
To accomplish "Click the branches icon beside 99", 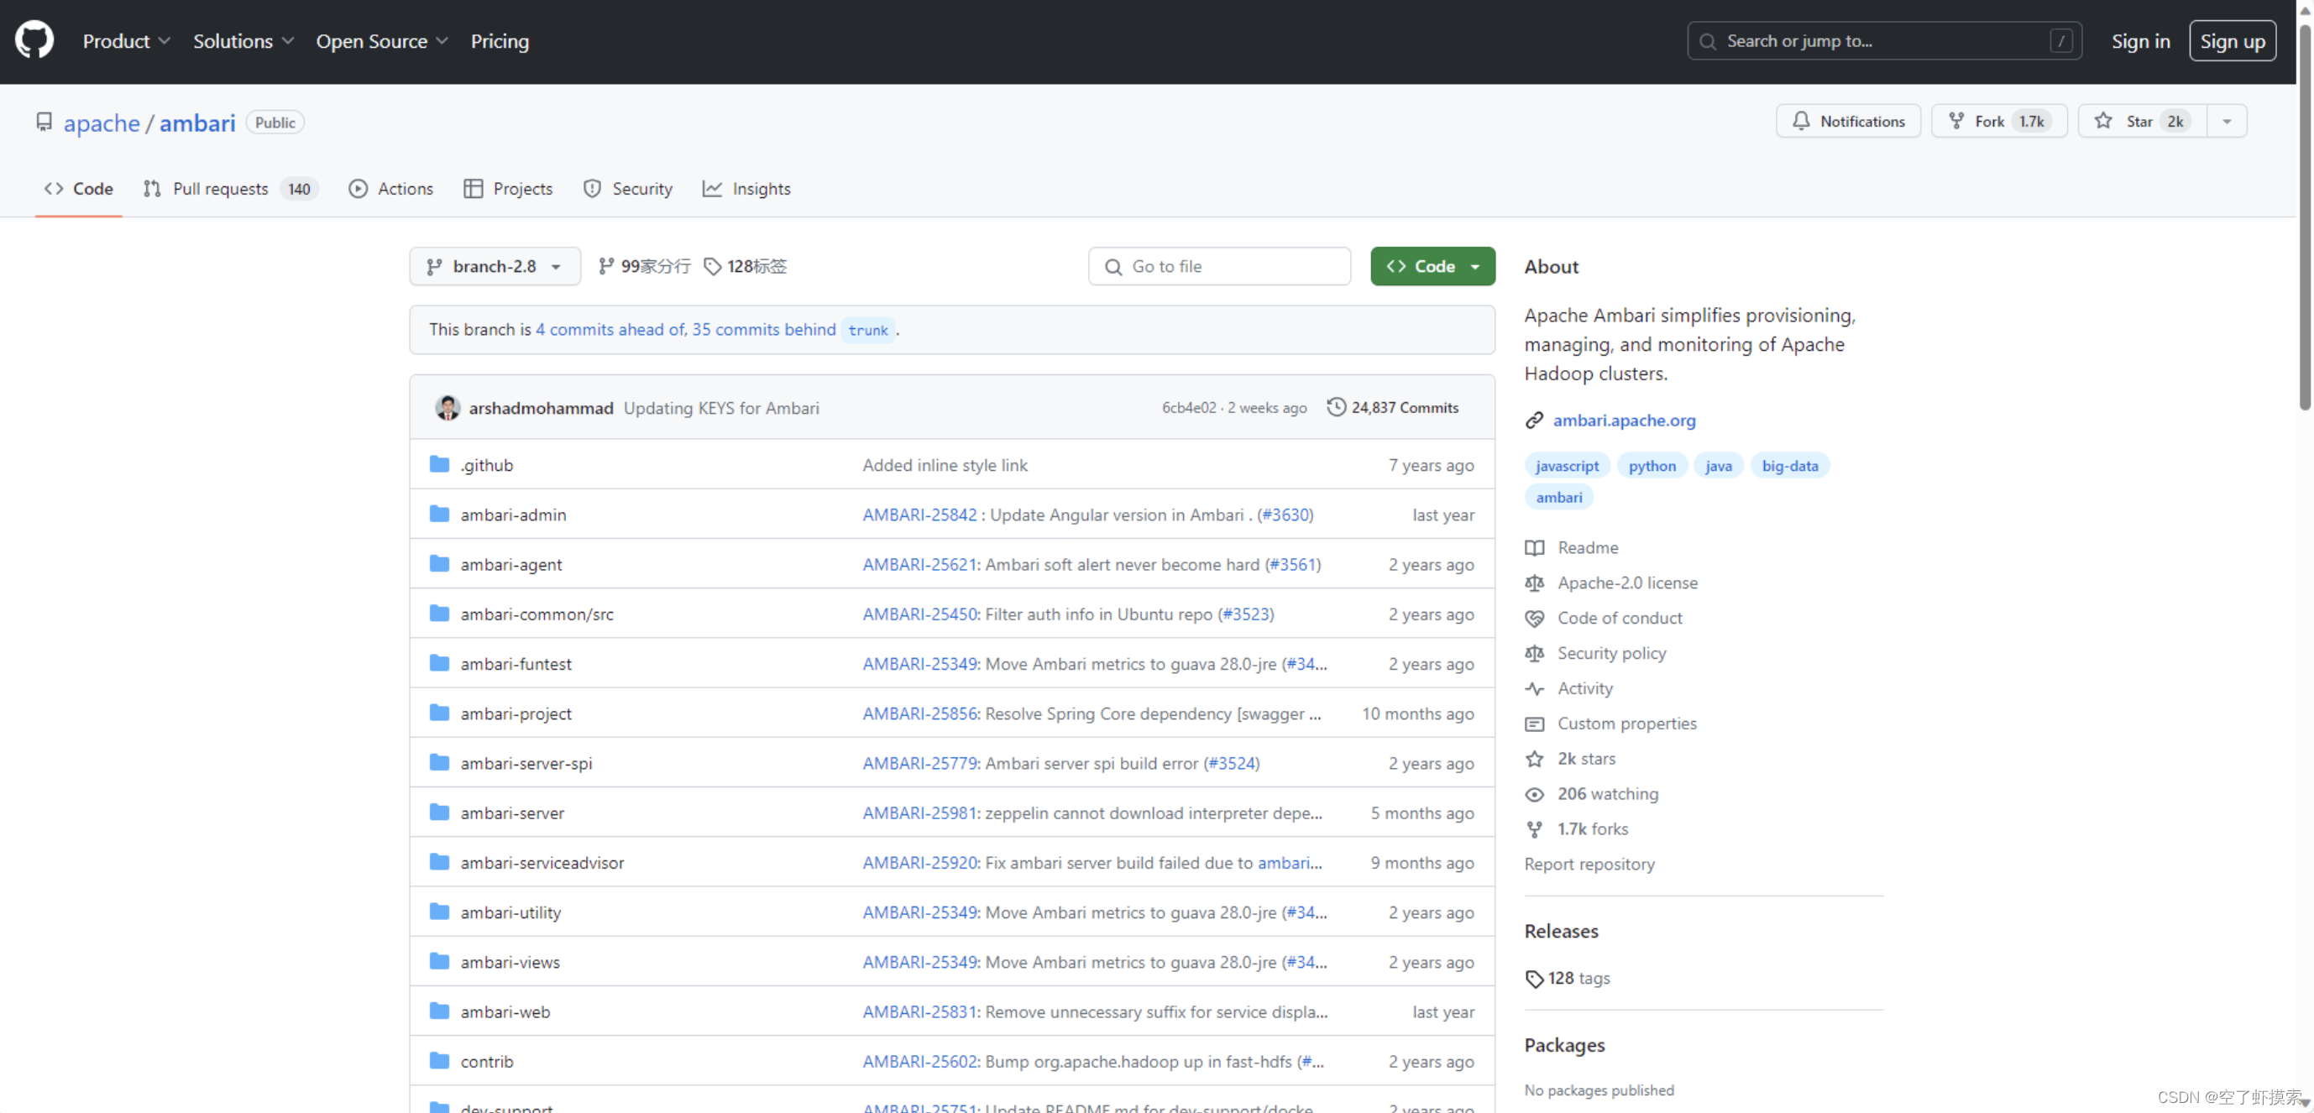I will (x=606, y=266).
